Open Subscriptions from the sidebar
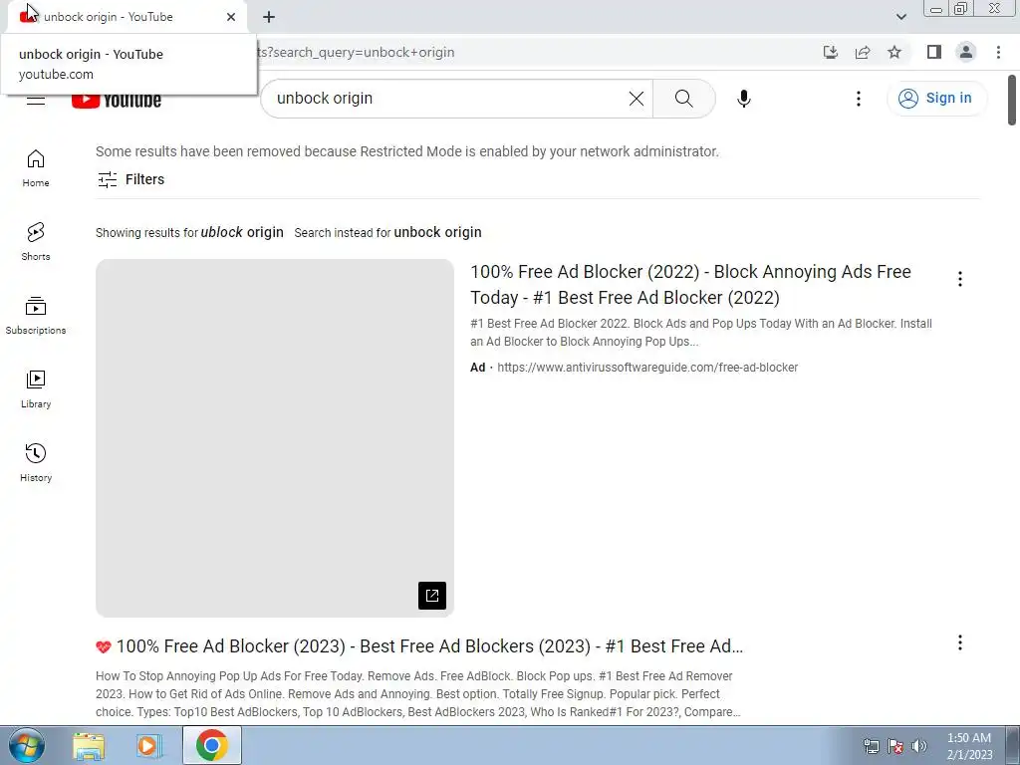This screenshot has width=1020, height=765. click(36, 316)
